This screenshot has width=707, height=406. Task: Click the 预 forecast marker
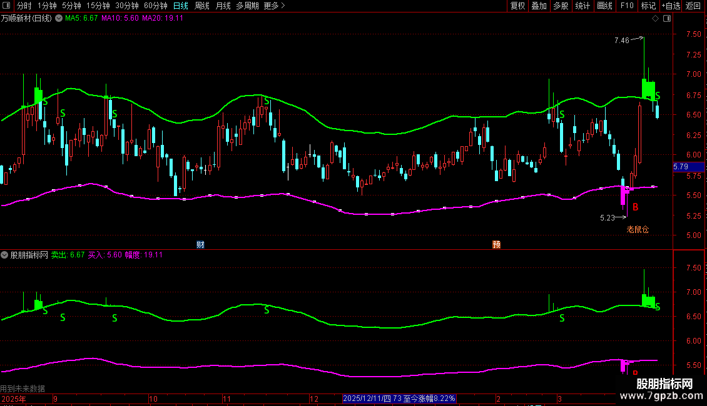point(496,244)
